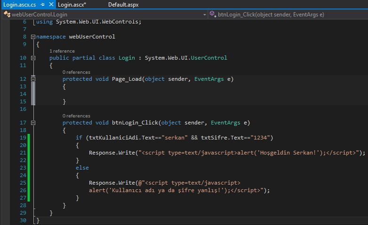Click the "1234" string literal
The width and height of the screenshot is (368, 225).
coord(260,138)
